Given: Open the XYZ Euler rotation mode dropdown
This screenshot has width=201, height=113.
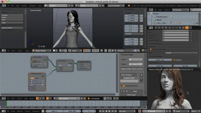Looking at the screenshot, I should coord(133,34).
